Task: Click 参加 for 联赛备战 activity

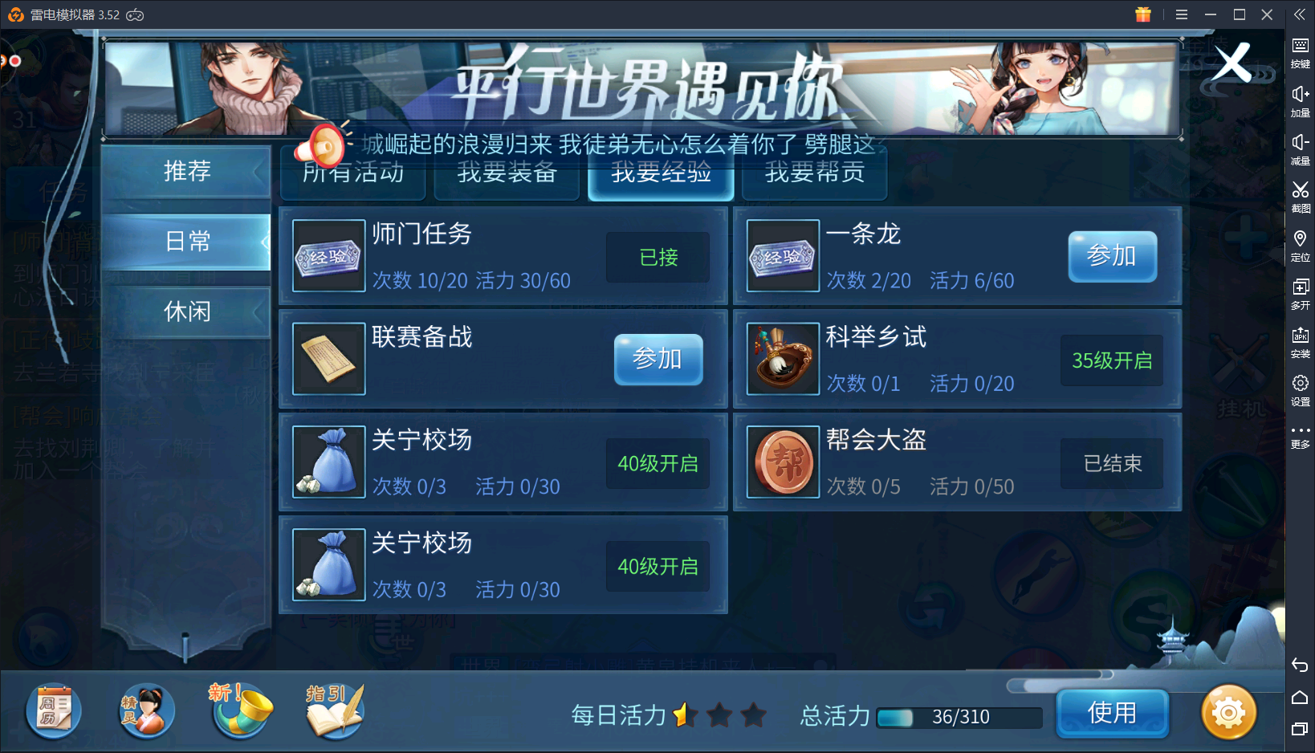Action: click(658, 359)
